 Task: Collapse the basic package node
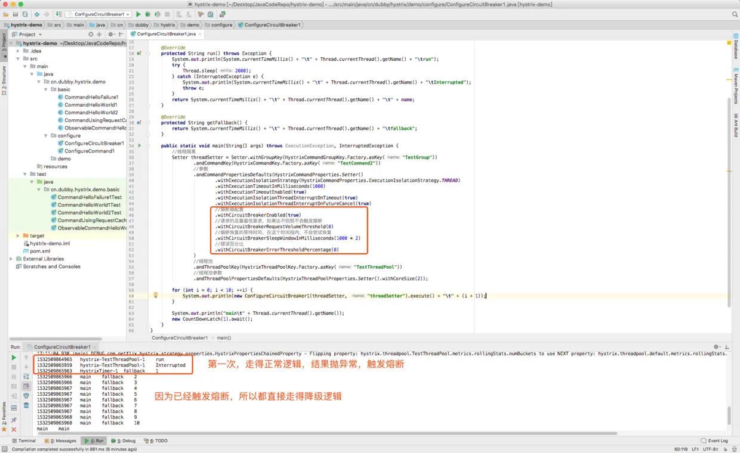point(47,89)
